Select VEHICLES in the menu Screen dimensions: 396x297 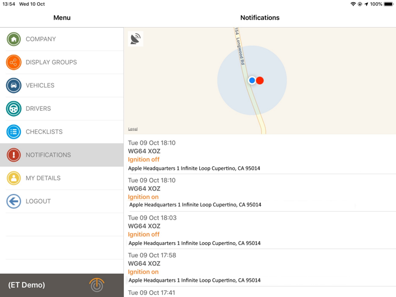62,85
